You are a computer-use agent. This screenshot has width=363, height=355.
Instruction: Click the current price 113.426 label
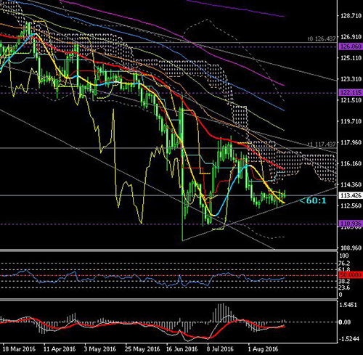(351, 195)
